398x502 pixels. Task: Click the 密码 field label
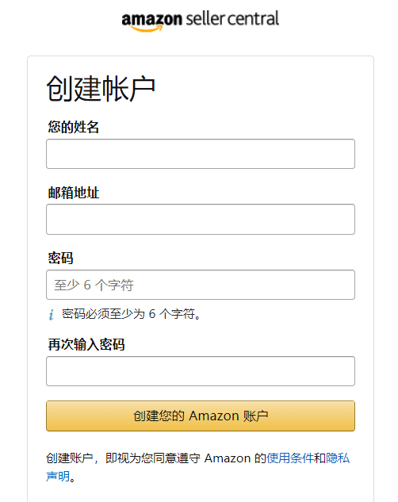click(x=60, y=258)
